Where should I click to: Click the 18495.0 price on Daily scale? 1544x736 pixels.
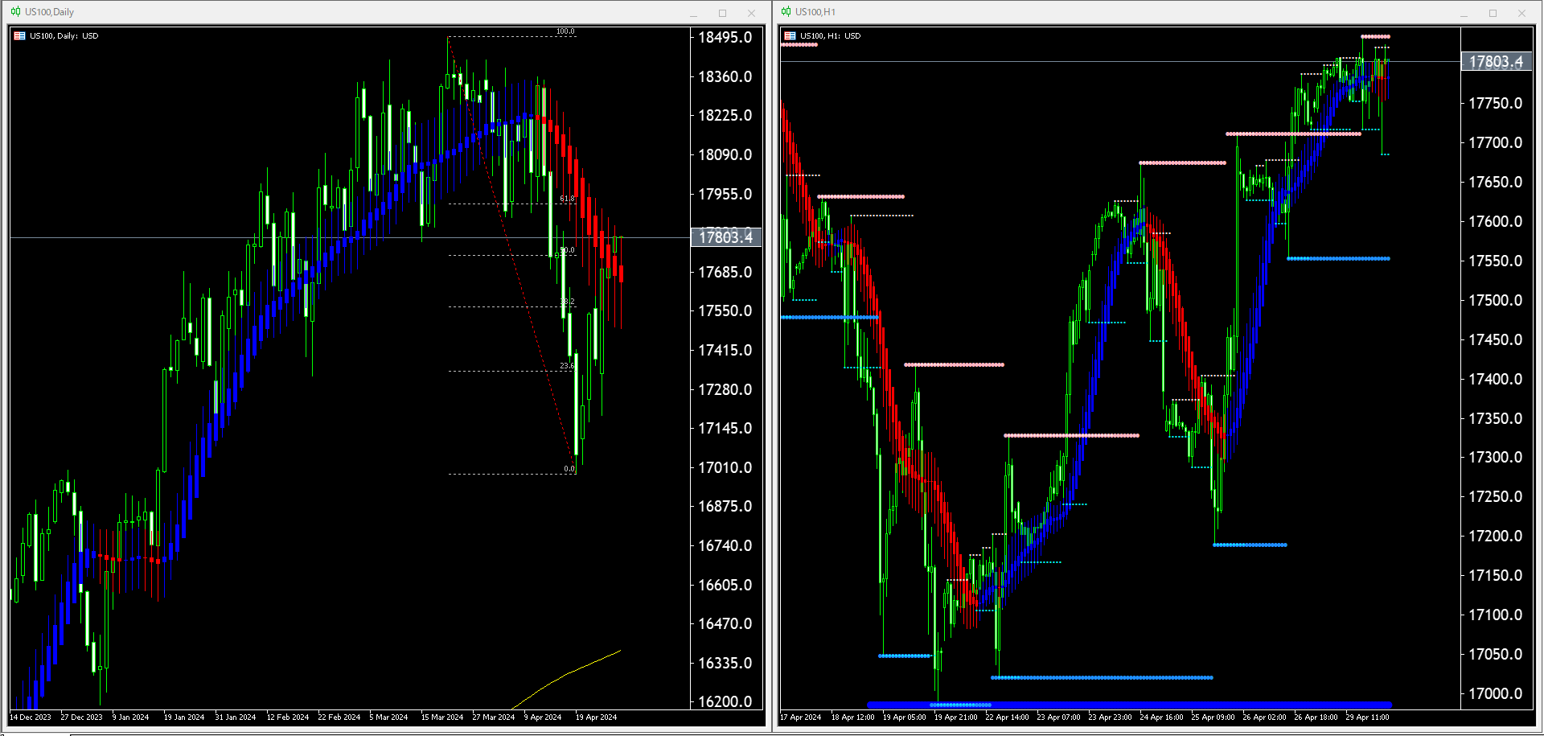pyautogui.click(x=725, y=38)
